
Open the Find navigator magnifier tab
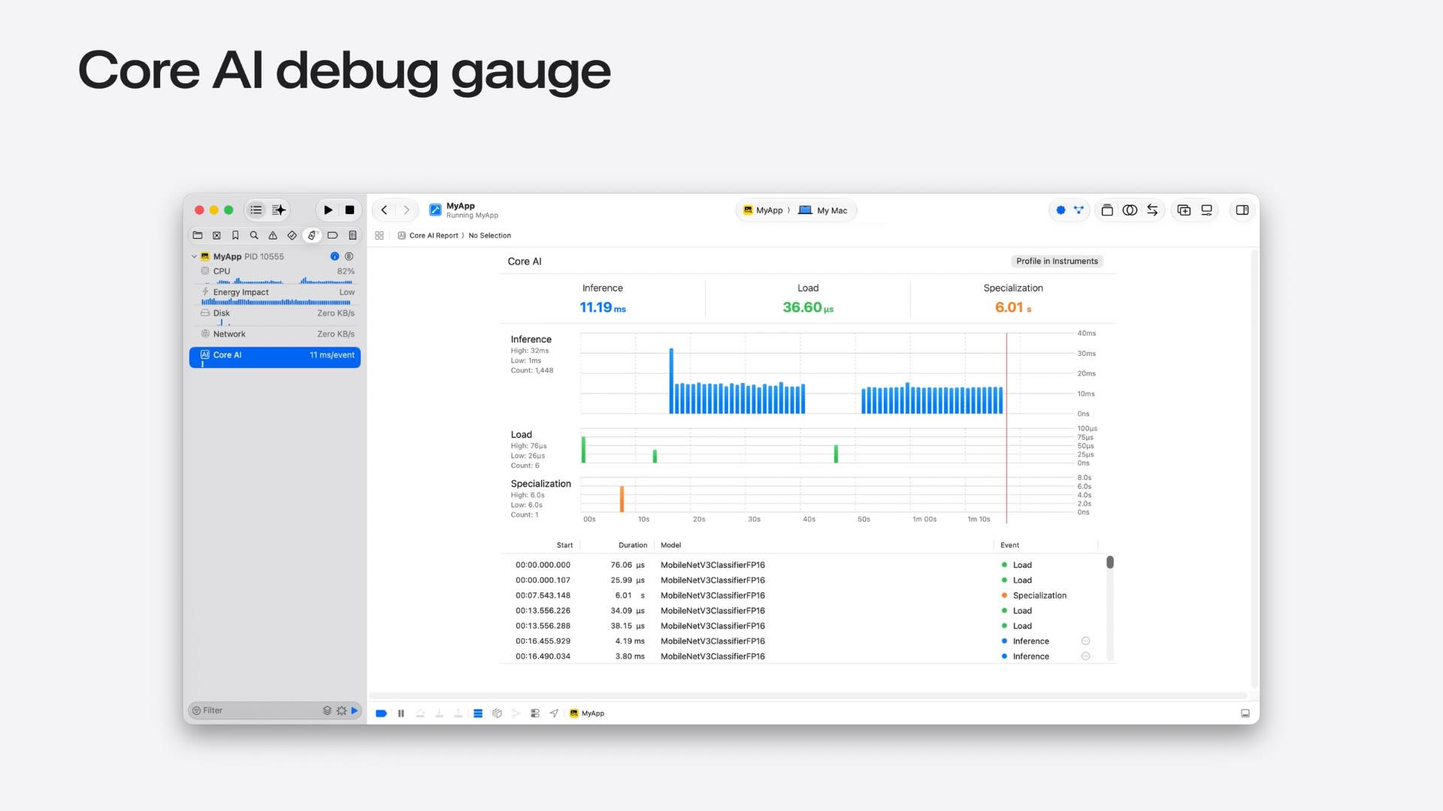(254, 235)
